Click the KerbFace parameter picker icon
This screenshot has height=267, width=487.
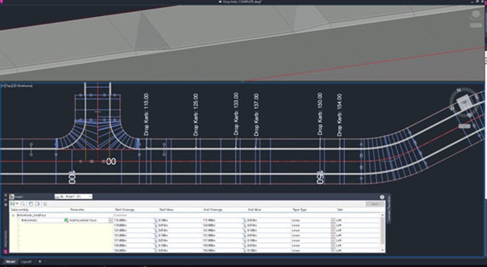click(66, 220)
